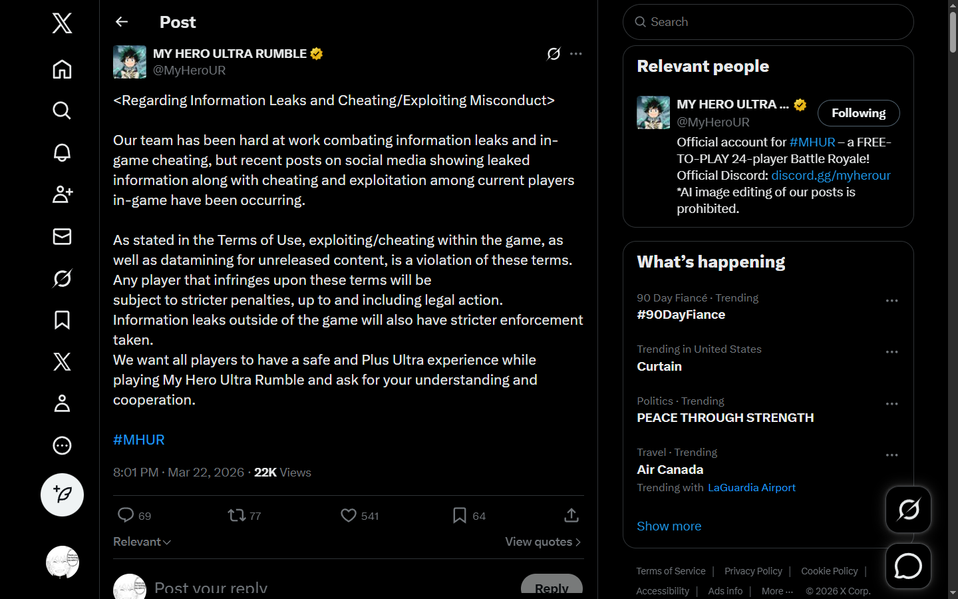Open Ads info footer link

(x=725, y=591)
